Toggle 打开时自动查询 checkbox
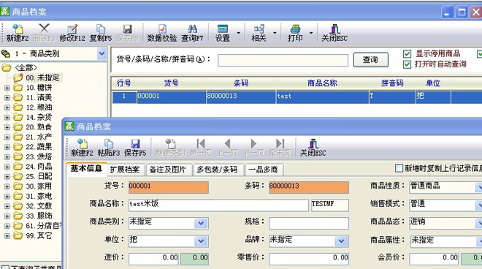 [407, 64]
